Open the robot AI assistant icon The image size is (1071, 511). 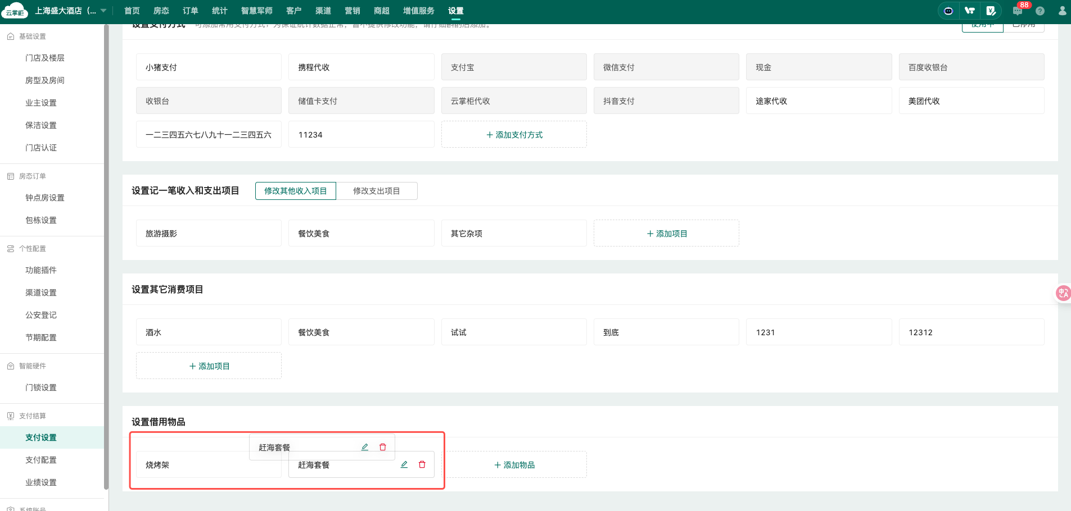(x=948, y=11)
